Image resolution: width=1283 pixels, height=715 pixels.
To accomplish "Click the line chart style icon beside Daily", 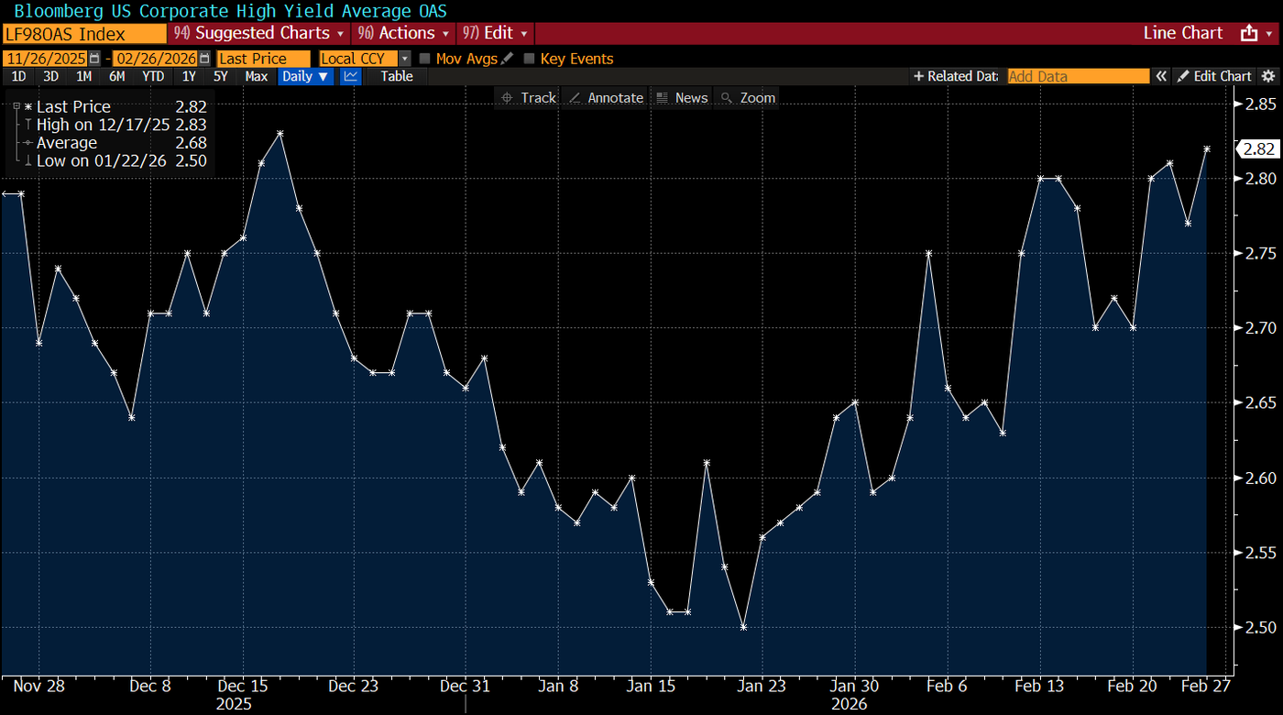I will point(350,77).
